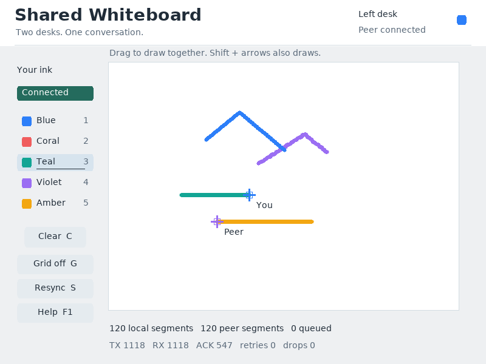Click the blue desk indicator square
The width and height of the screenshot is (486, 364).
tap(462, 20)
